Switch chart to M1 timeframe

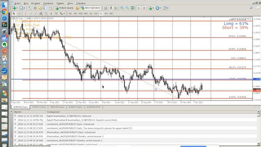coord(70,13)
